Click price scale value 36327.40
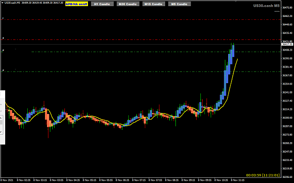This screenshot has width=294, height=183. click(x=287, y=101)
